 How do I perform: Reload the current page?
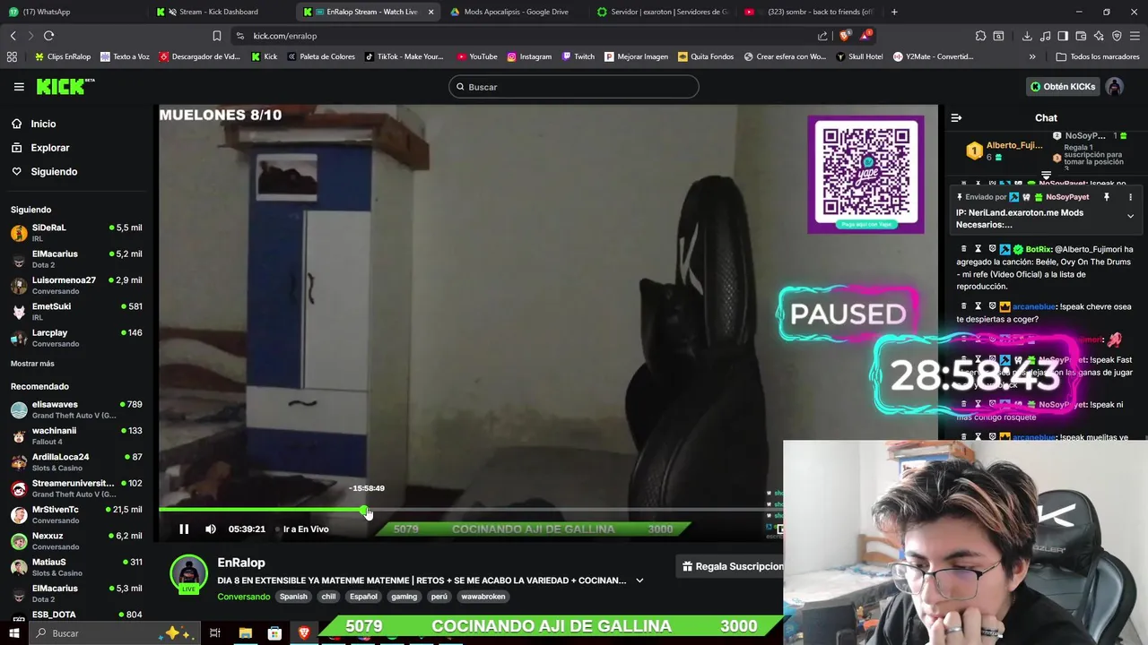click(x=48, y=36)
